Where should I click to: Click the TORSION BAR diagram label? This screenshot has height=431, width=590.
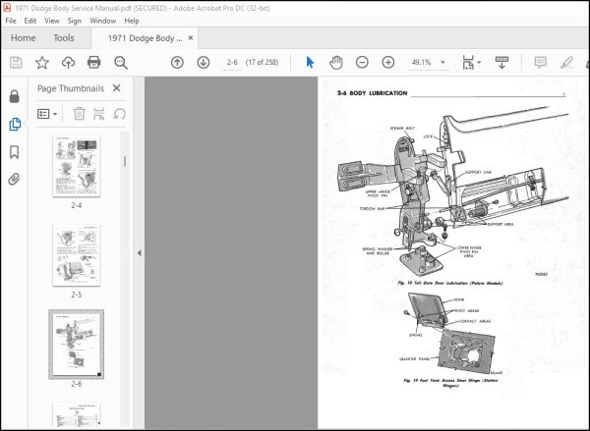372,208
